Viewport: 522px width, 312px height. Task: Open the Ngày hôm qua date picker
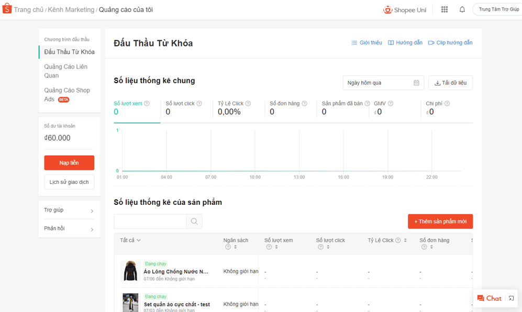[x=383, y=83]
